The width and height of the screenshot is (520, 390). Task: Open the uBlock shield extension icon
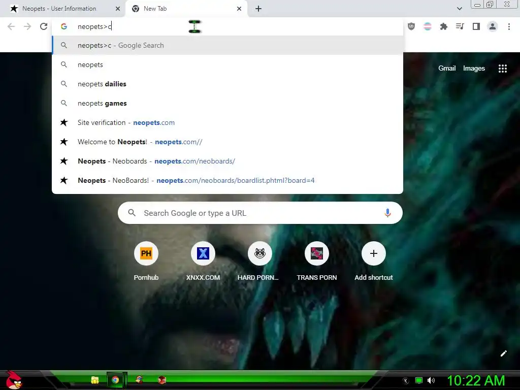tap(411, 26)
